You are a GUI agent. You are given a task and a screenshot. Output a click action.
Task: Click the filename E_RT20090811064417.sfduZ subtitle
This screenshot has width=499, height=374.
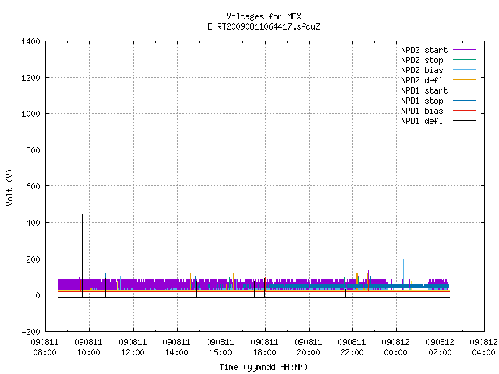[x=264, y=26]
